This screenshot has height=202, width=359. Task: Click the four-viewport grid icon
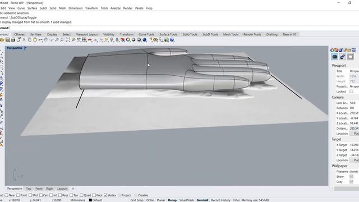[x=84, y=40]
